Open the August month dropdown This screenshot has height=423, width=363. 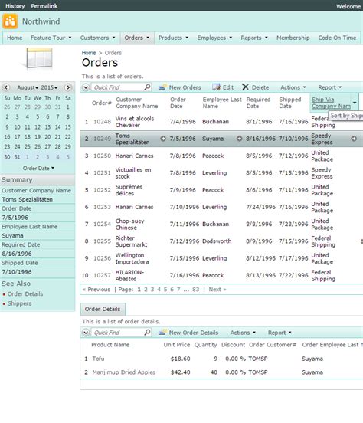pos(28,87)
